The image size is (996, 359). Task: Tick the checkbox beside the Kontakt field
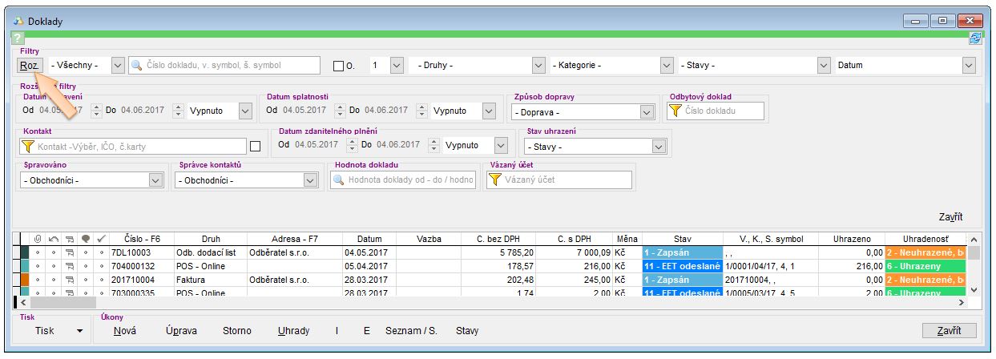point(256,147)
